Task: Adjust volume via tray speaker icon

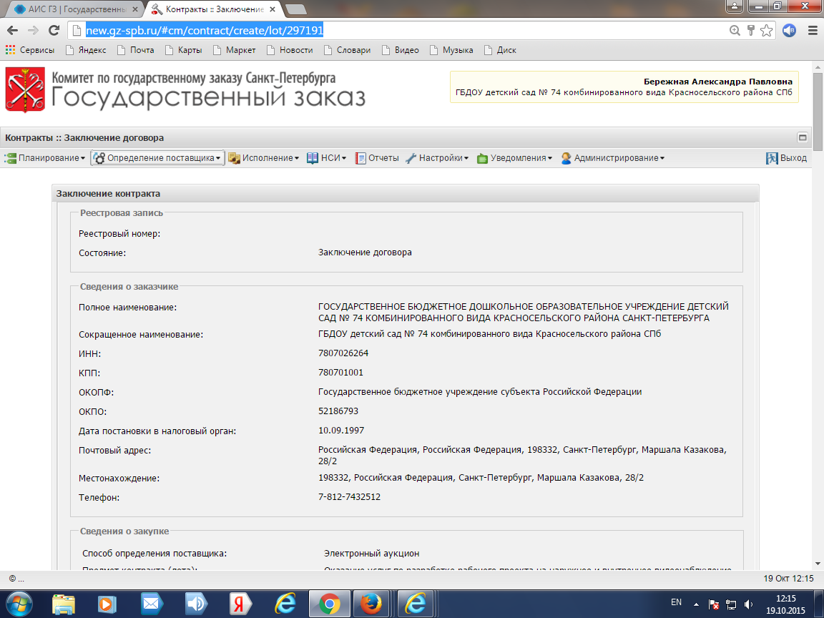Action: [x=747, y=604]
